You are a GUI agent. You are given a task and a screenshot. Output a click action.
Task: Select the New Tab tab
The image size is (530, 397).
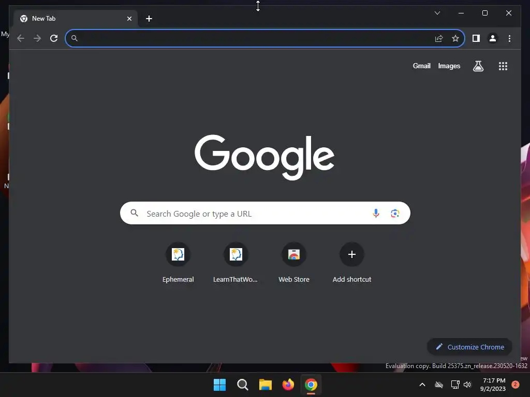point(76,19)
